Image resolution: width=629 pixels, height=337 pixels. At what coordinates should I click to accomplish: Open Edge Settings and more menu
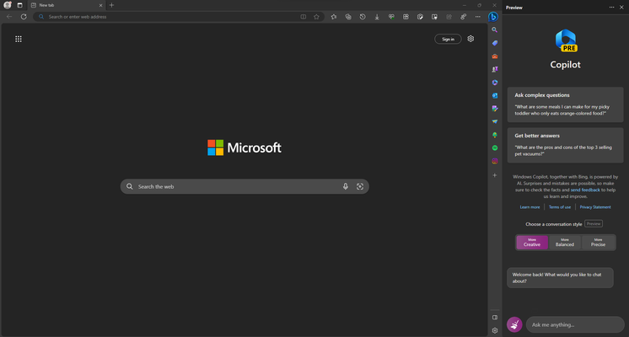[478, 17]
